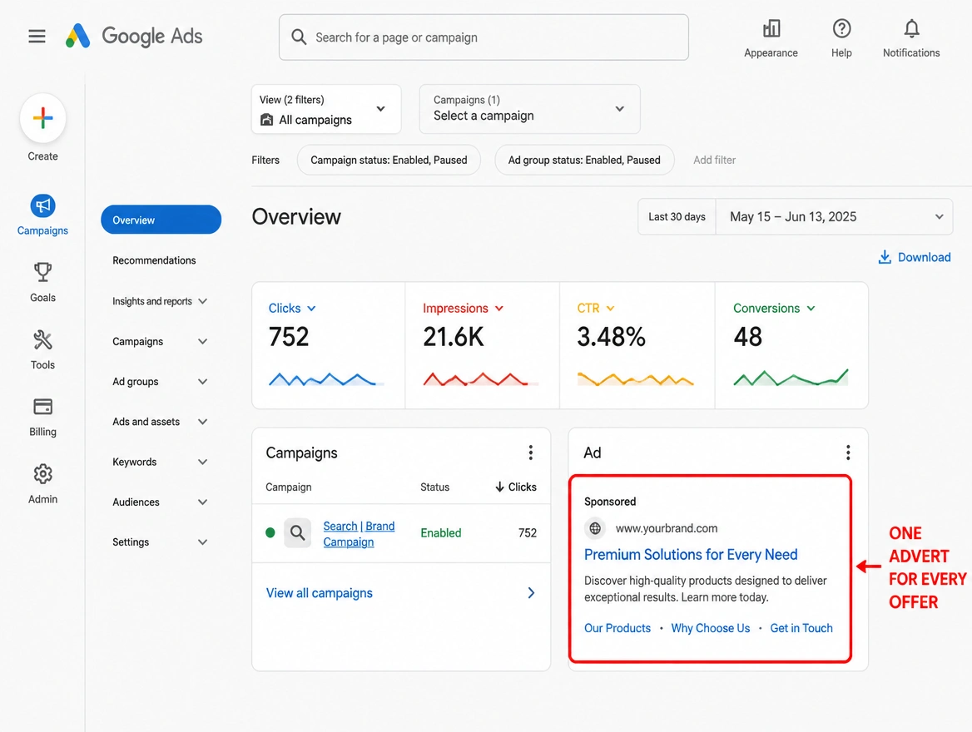Open Admin gear icon

(42, 474)
